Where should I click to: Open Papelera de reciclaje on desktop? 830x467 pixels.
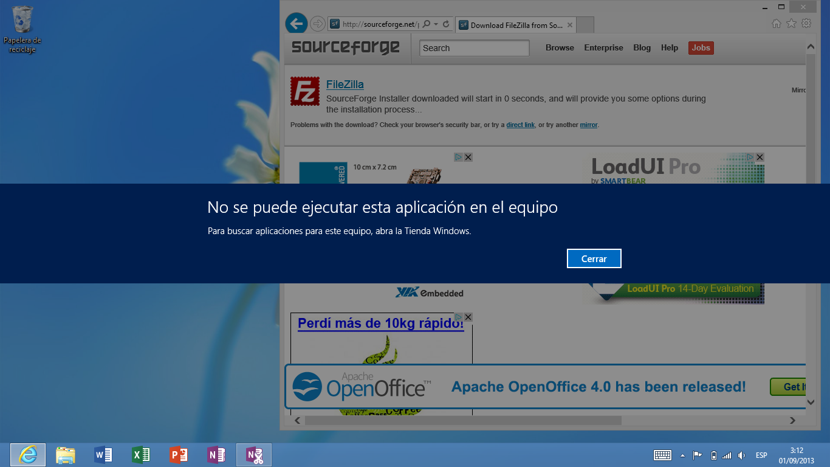tap(22, 29)
